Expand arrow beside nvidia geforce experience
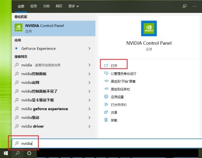The image size is (202, 158). click(89, 109)
